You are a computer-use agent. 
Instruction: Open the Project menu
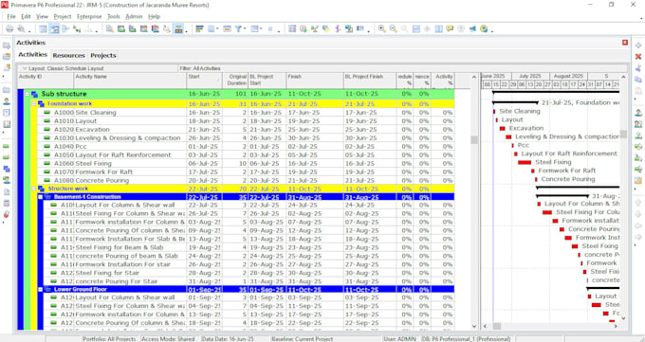click(x=62, y=16)
